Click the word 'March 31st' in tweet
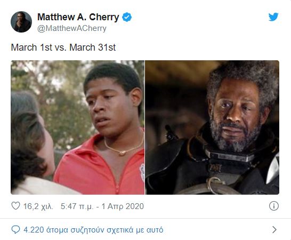Image resolution: width=291 pixels, height=240 pixels. [x=92, y=47]
